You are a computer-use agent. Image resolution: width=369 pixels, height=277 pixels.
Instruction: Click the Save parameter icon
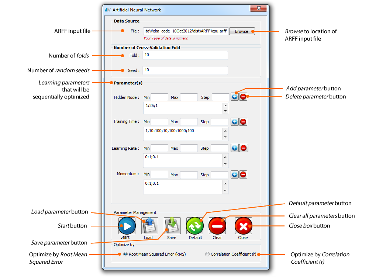click(172, 226)
